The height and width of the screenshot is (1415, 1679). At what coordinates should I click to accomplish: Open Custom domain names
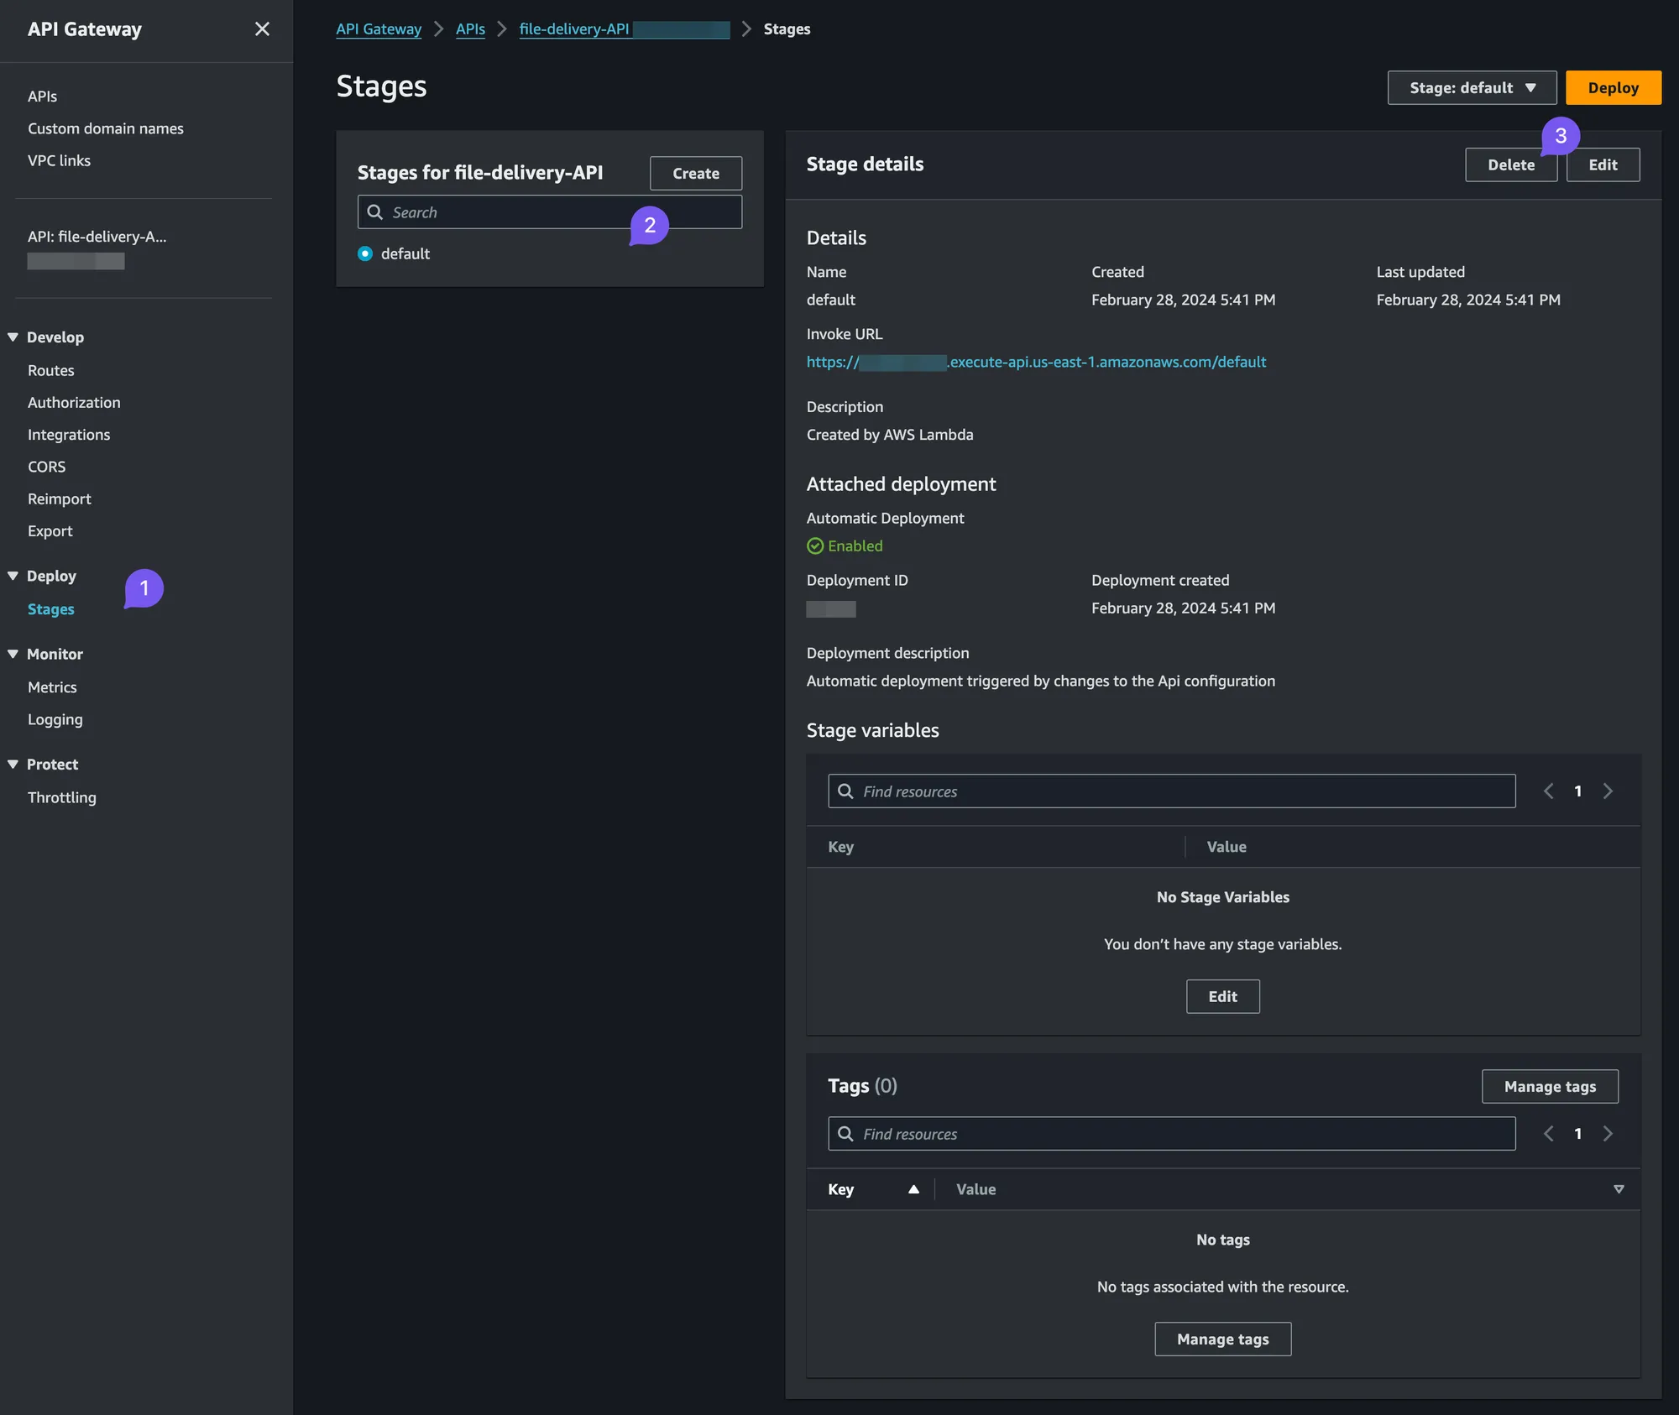[x=105, y=128]
